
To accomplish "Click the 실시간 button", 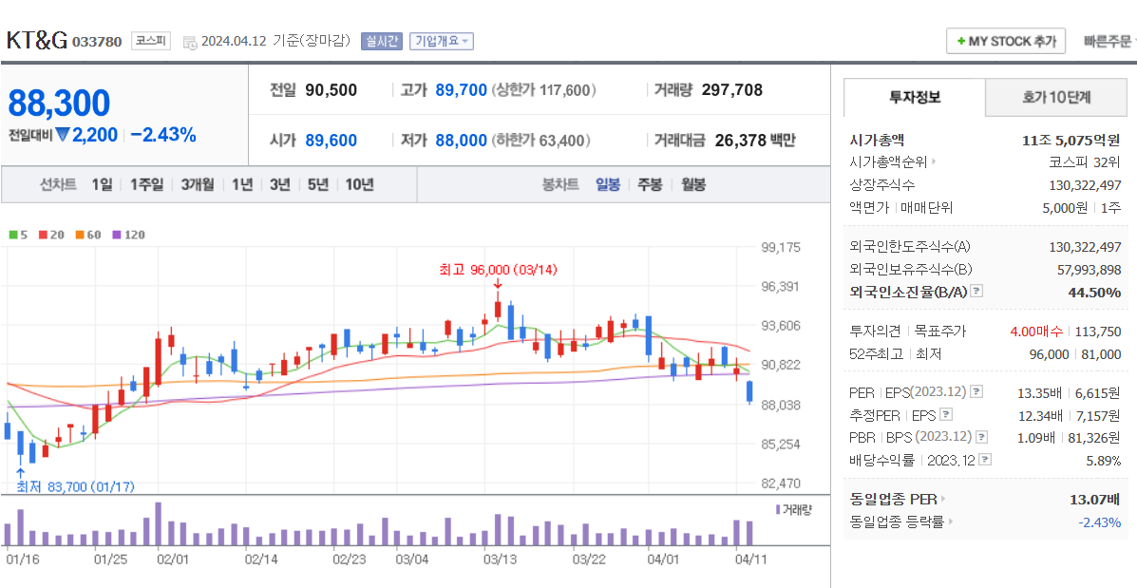I will coord(382,42).
